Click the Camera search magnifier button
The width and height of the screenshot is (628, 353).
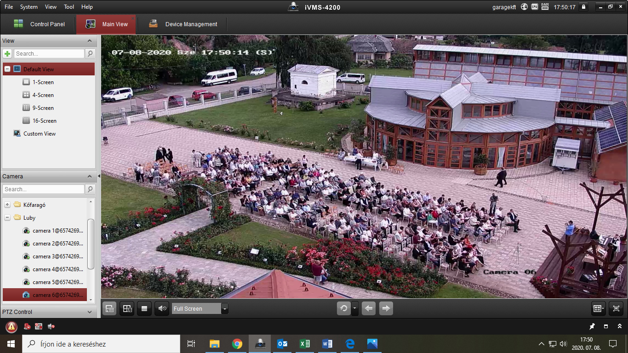tap(90, 189)
